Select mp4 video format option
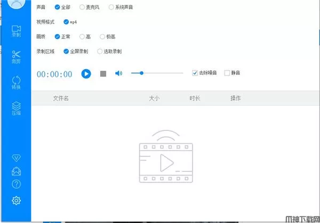This screenshot has width=320, height=223. click(70, 22)
